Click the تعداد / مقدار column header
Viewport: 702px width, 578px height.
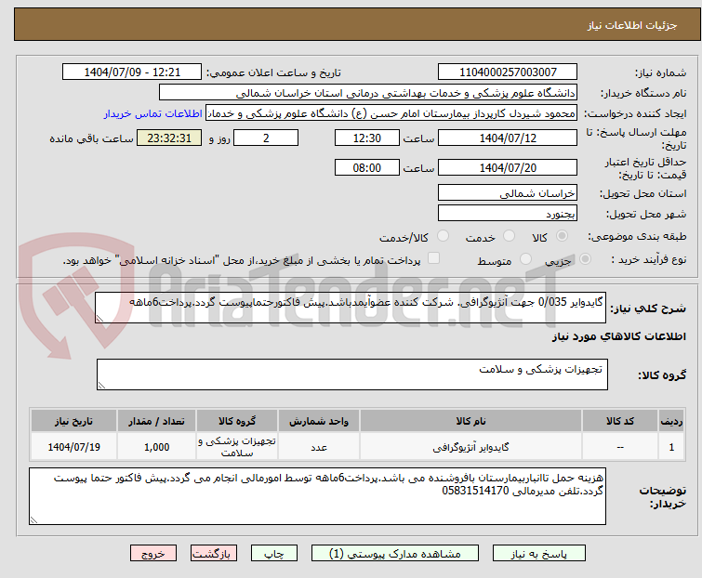(x=156, y=421)
